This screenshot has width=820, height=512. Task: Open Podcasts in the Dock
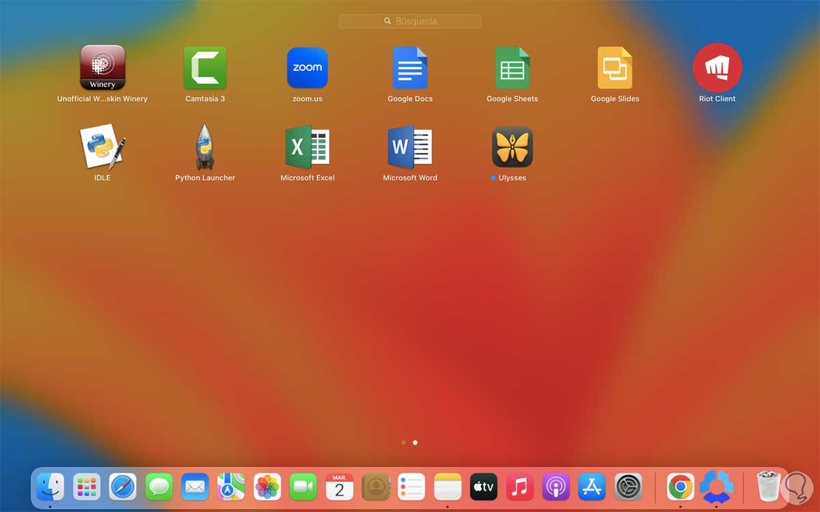[556, 487]
